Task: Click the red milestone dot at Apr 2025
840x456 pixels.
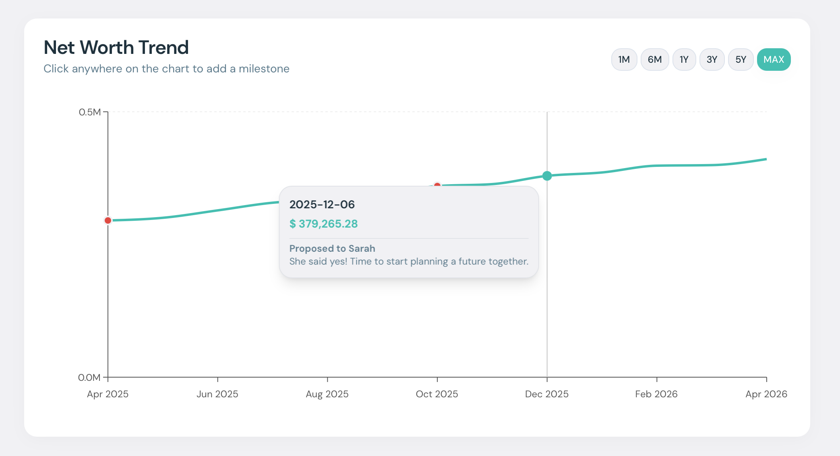Action: [108, 220]
